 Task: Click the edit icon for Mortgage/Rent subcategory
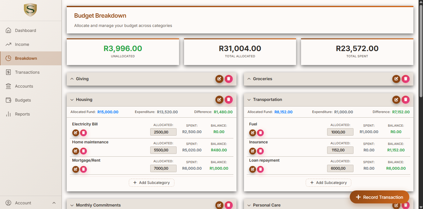tap(76, 169)
